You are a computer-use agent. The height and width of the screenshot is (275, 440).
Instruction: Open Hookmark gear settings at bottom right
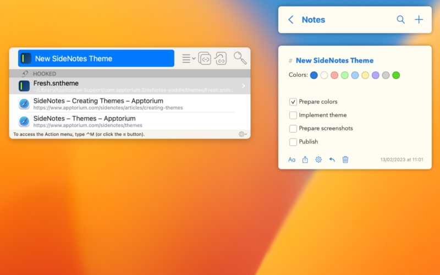coord(242,134)
